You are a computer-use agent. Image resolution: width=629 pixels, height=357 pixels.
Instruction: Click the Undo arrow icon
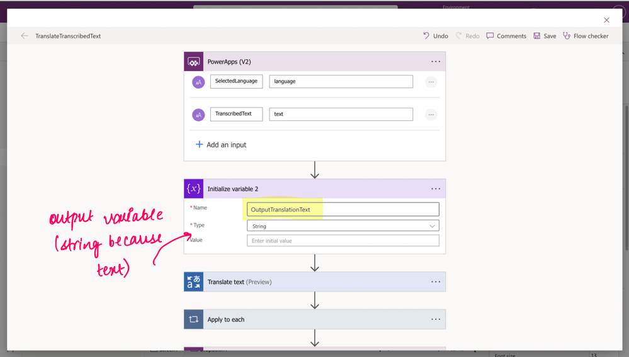pos(426,36)
